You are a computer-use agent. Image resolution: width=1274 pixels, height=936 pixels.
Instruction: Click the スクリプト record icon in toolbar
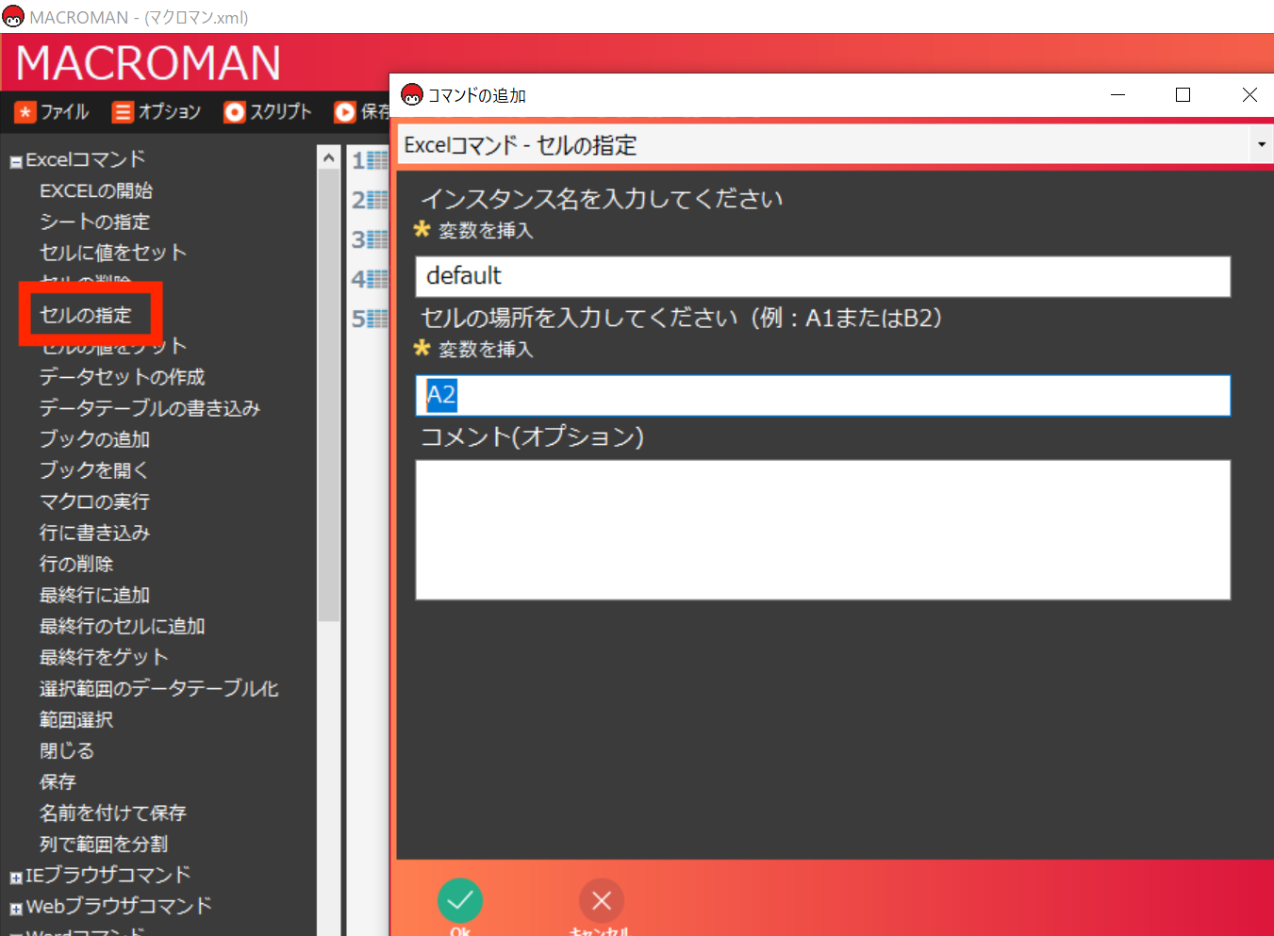pos(235,112)
